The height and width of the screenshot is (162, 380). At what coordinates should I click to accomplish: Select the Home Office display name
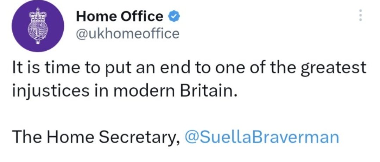tap(120, 17)
